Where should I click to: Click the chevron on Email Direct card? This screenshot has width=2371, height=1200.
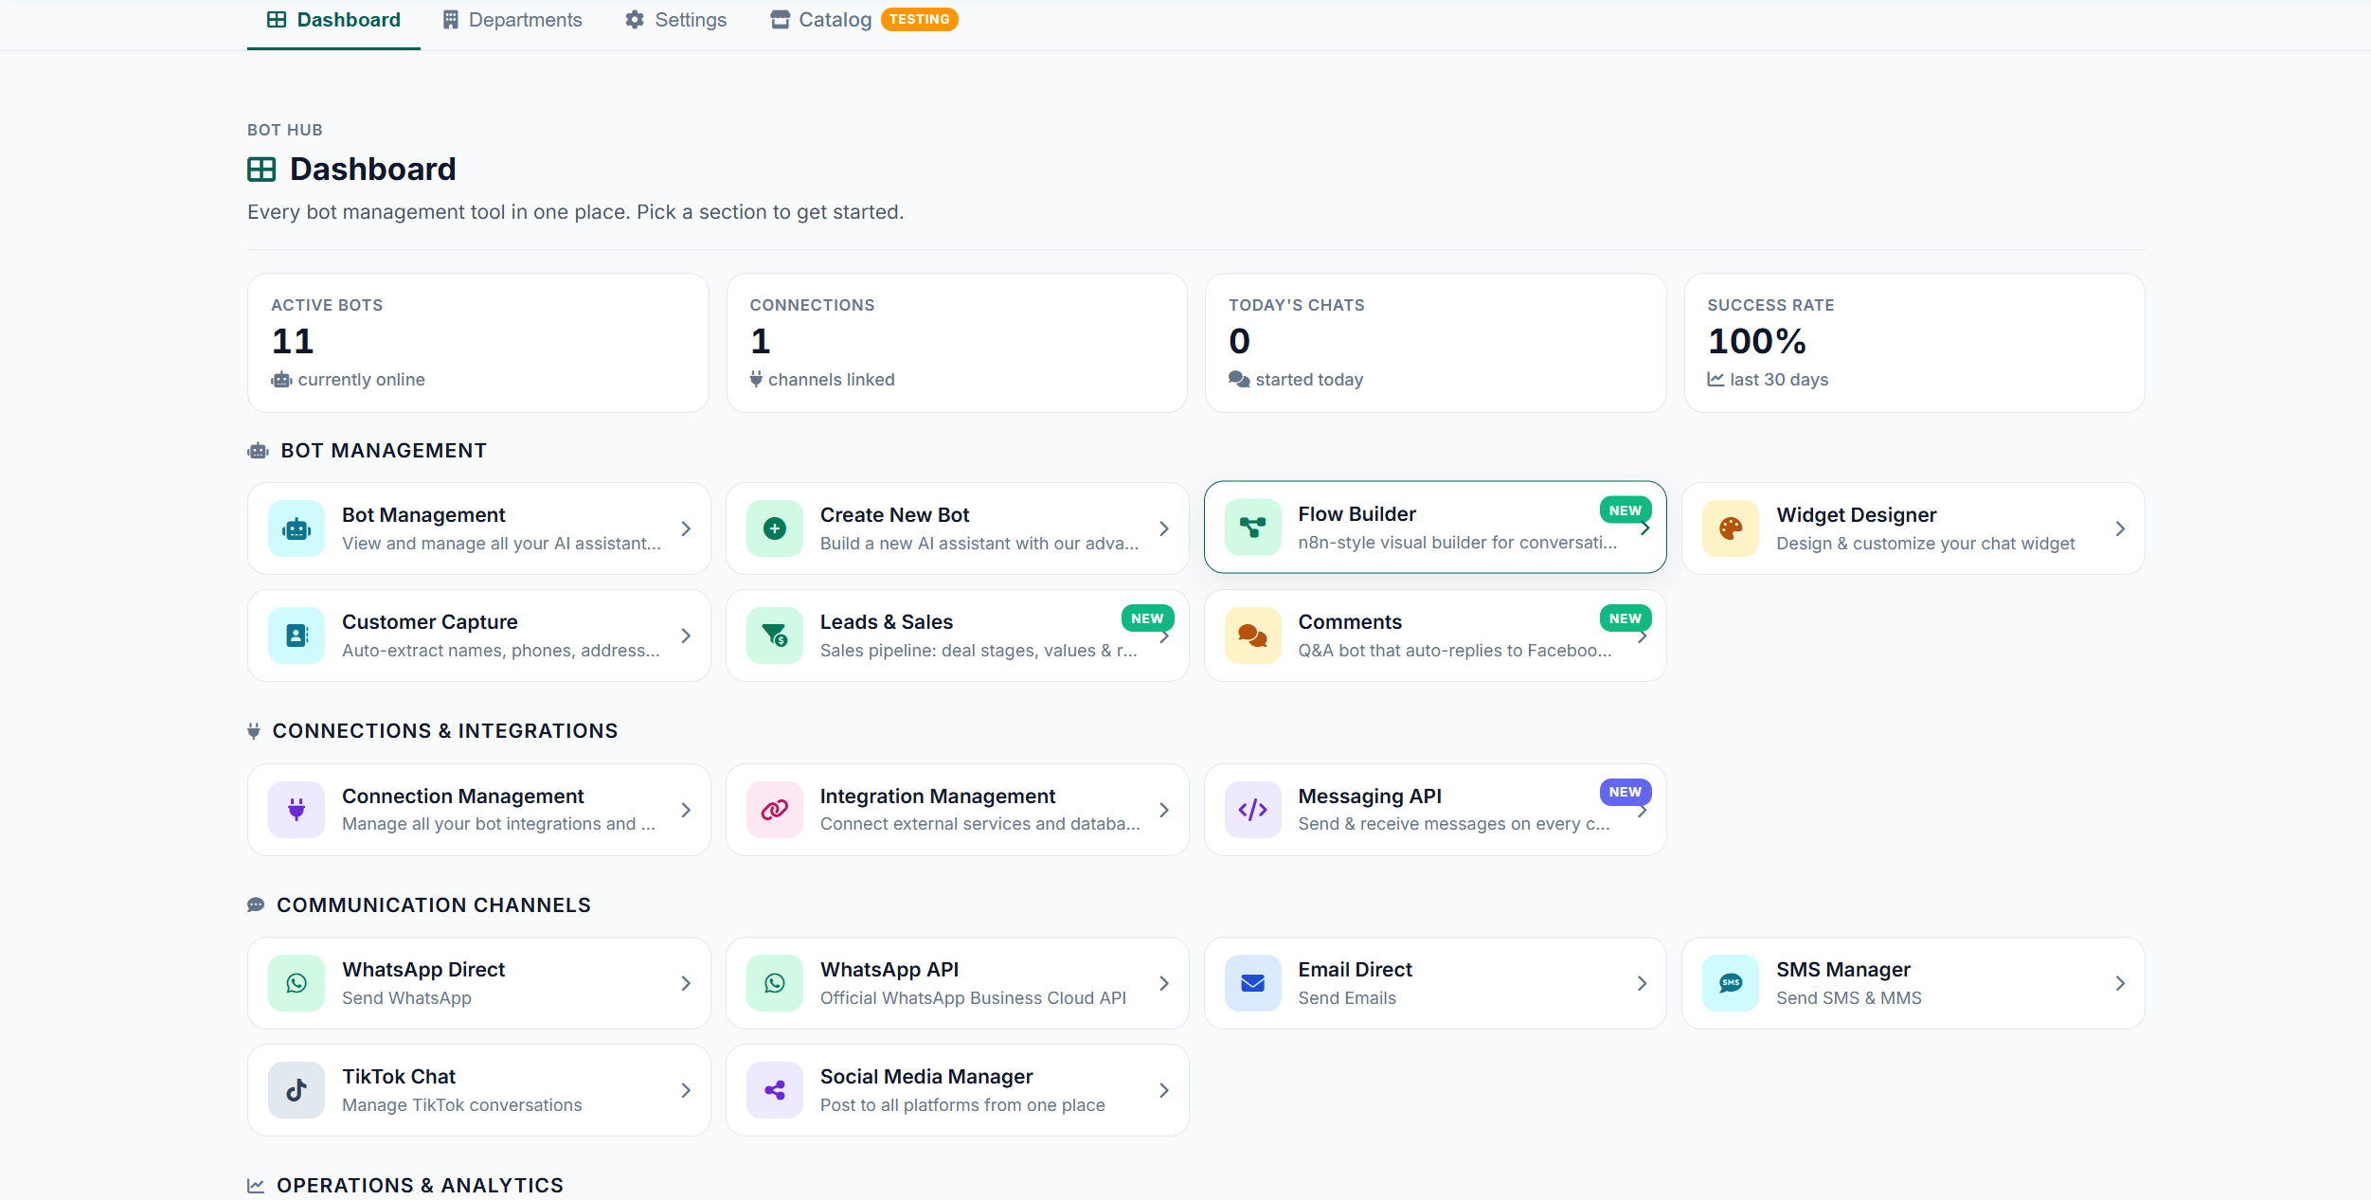pyautogui.click(x=1642, y=983)
